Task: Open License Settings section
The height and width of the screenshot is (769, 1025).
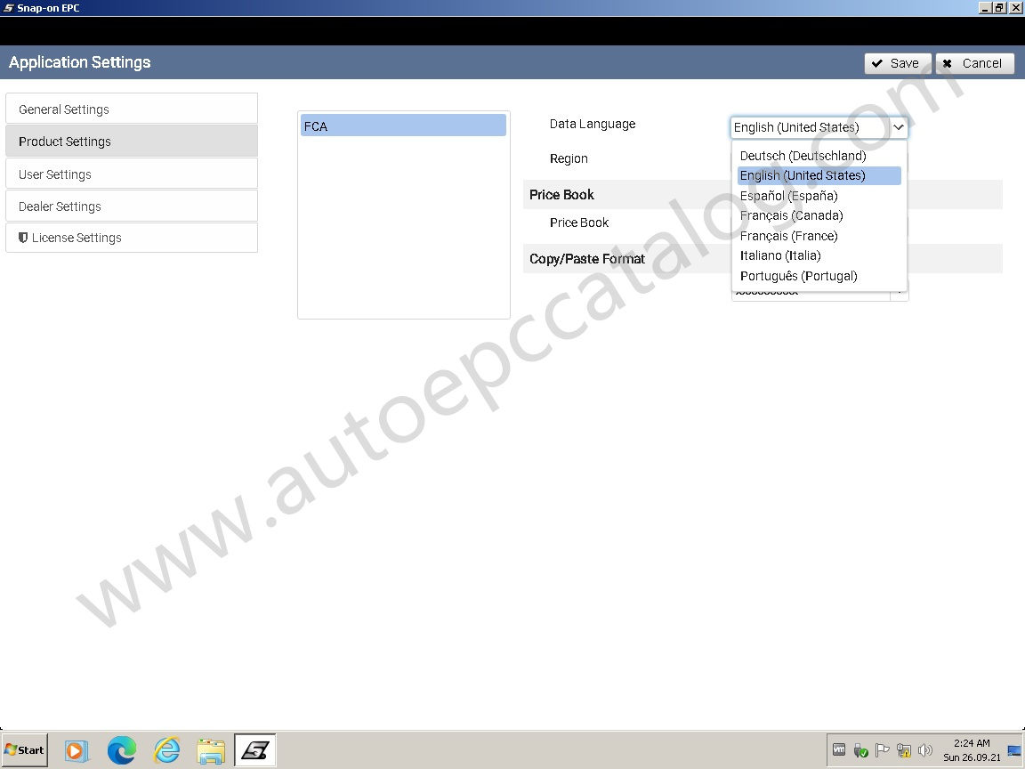Action: [x=132, y=238]
